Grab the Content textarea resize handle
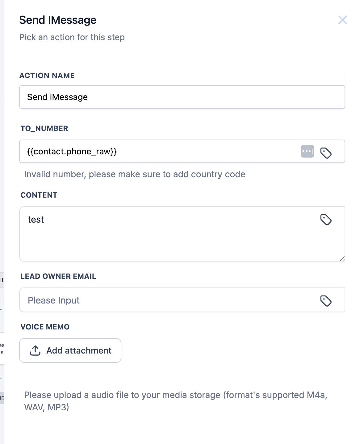The width and height of the screenshot is (360, 444). click(x=342, y=259)
